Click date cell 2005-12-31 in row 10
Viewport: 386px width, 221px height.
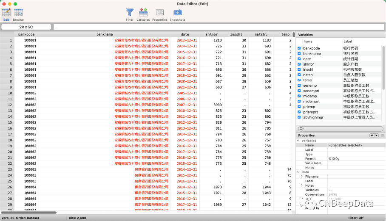[x=187, y=93]
